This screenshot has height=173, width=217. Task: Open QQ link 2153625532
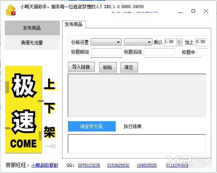tap(118, 165)
